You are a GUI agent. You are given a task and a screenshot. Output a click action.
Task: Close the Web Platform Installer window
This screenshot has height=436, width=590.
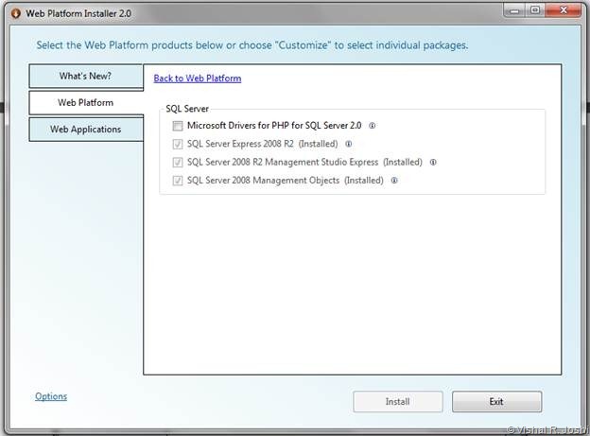tap(564, 10)
